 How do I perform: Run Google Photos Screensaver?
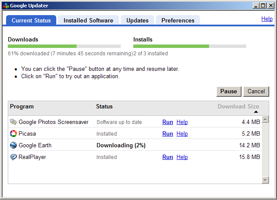pyautogui.click(x=167, y=122)
